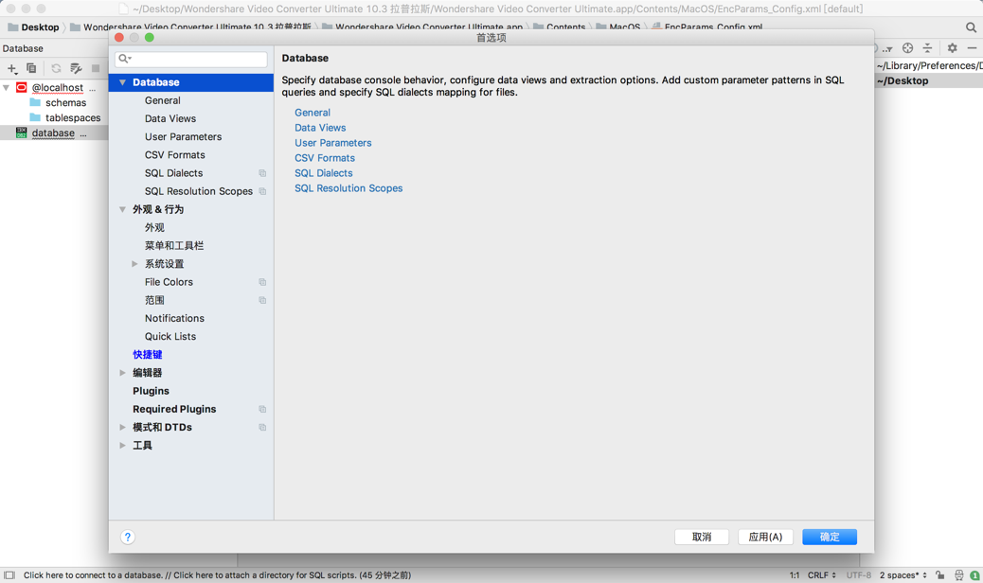Click the status bar connect-to-database message
The image size is (983, 583).
click(217, 574)
